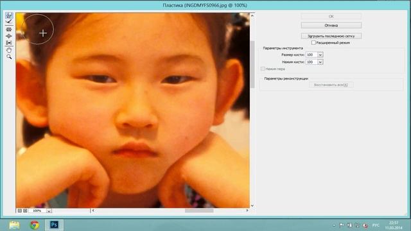Click the vertical scrollbar thumb
This screenshot has height=231, width=411.
(x=252, y=64)
